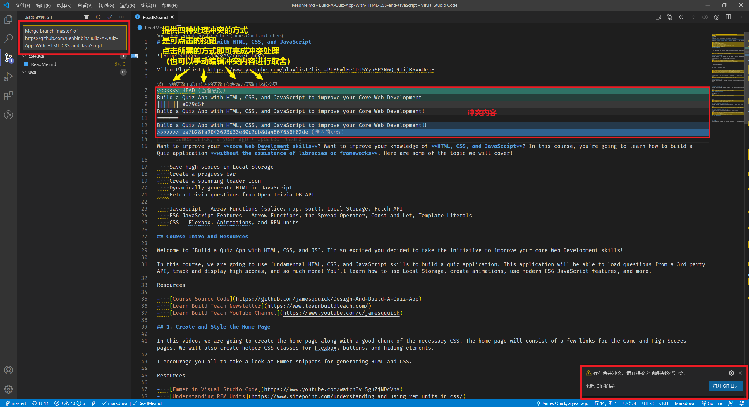This screenshot has width=749, height=407.
Task: Toggle source control tree view icon
Action: coord(86,17)
